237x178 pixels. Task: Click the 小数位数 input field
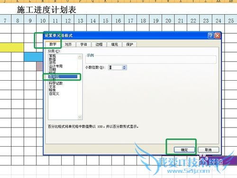(x=115, y=67)
